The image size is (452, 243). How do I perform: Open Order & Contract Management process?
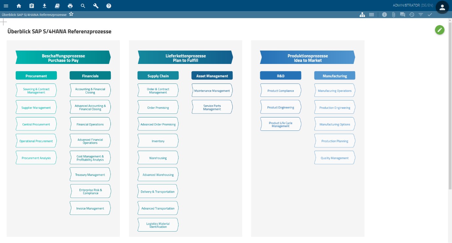tap(158, 90)
